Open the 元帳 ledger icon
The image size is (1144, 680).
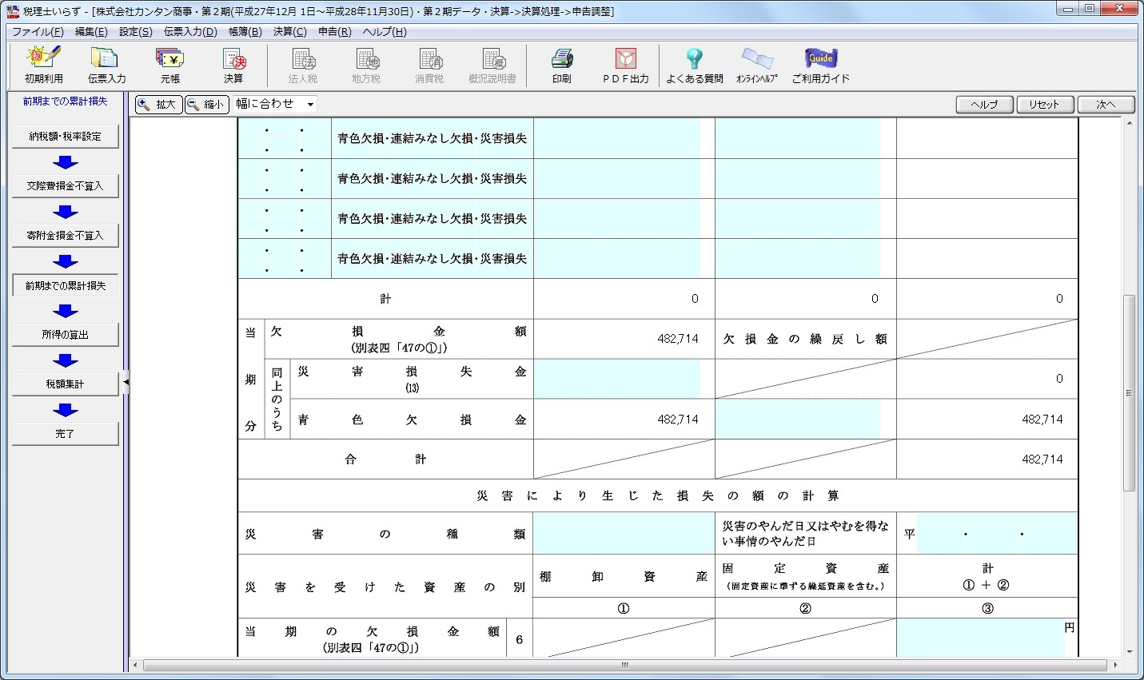pos(169,65)
